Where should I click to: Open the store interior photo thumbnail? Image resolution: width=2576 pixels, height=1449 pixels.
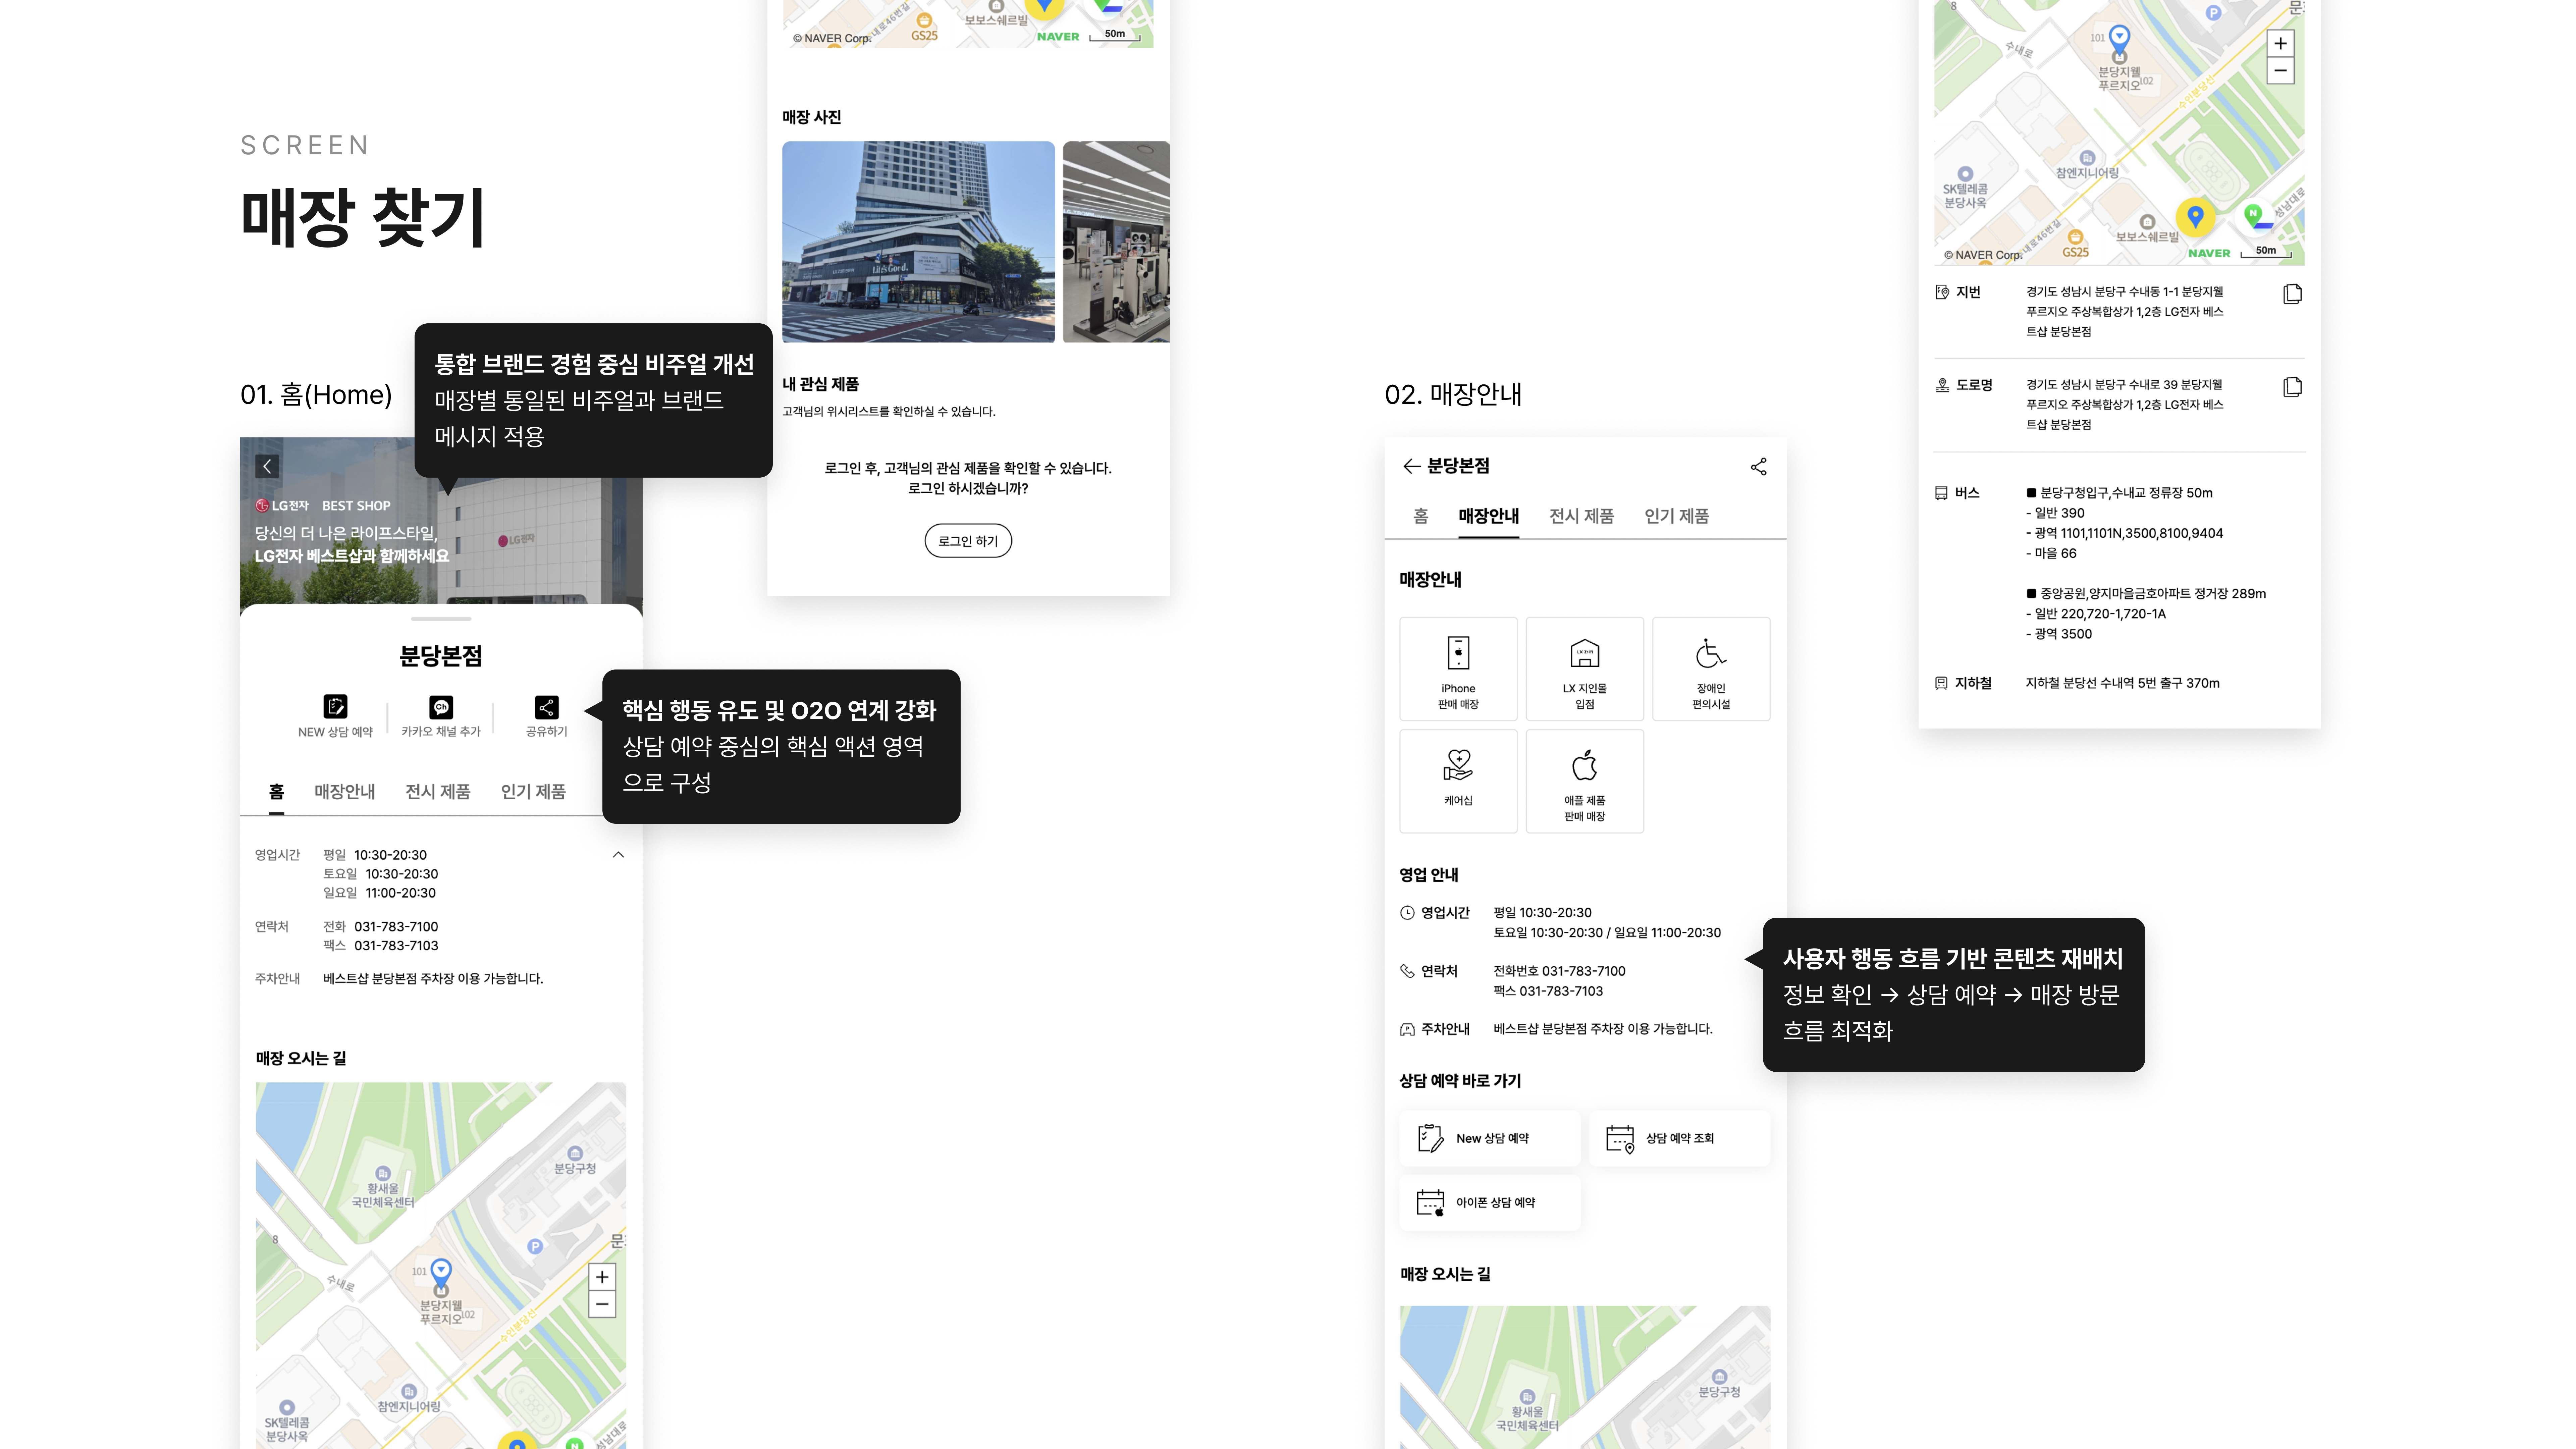tap(1116, 242)
